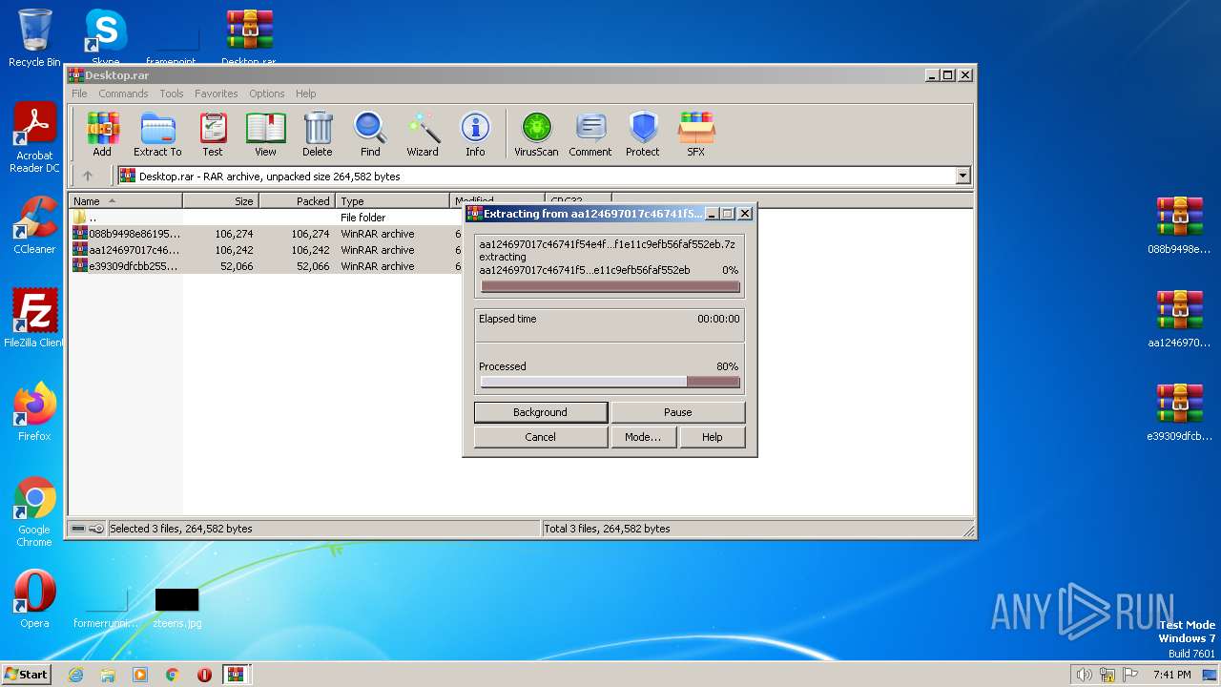The width and height of the screenshot is (1221, 687).
Task: Click the clock showing 7:41 PM
Action: click(x=1172, y=675)
